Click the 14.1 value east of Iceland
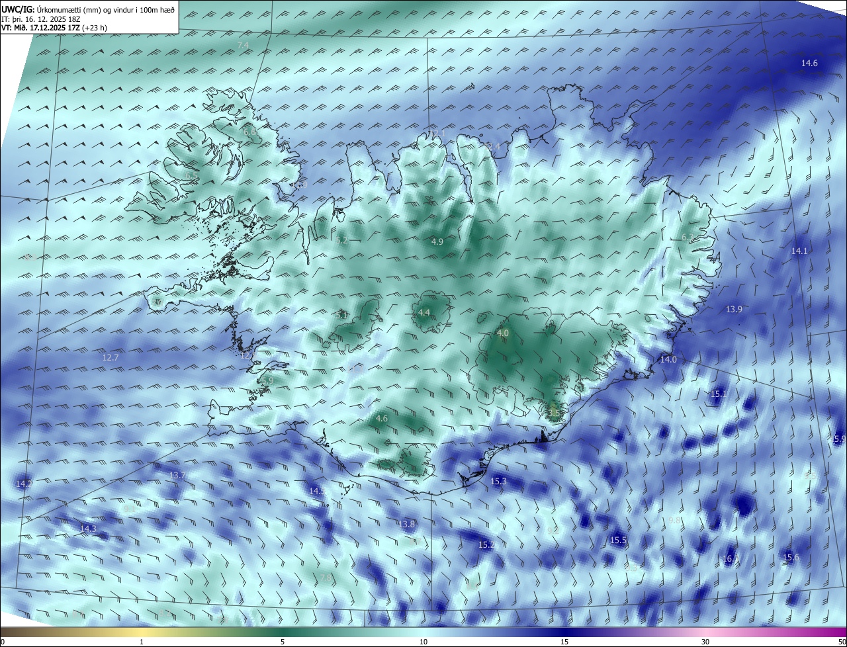847x647 pixels. coord(799,251)
